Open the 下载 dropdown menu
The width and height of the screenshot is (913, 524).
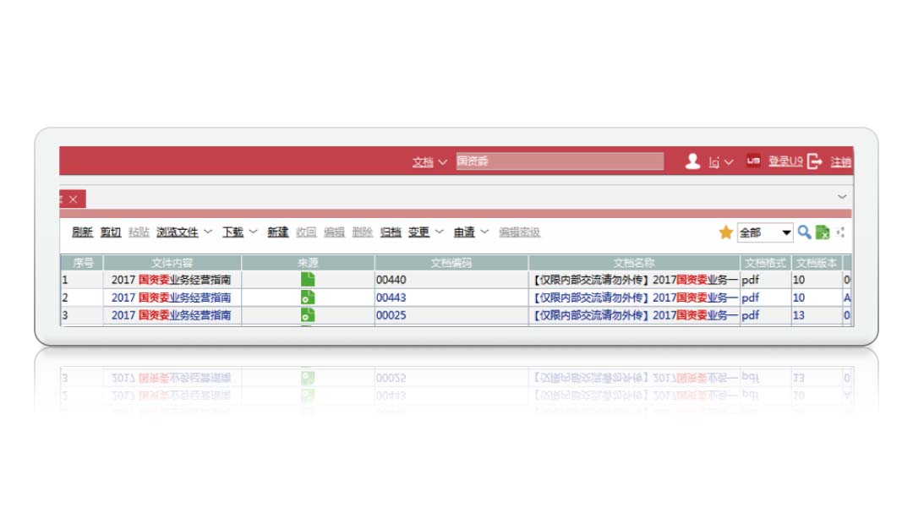pos(239,232)
